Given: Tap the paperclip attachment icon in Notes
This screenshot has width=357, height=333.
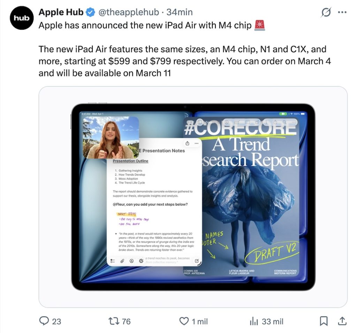Looking at the screenshot, I should coord(122,261).
